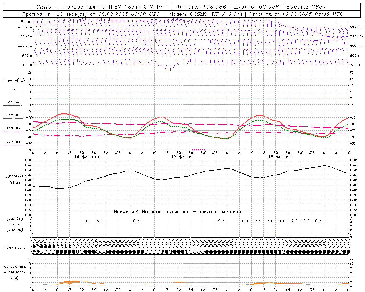Click the "Долгота: 113.536" header field
The width and height of the screenshot is (365, 292).
(201, 7)
